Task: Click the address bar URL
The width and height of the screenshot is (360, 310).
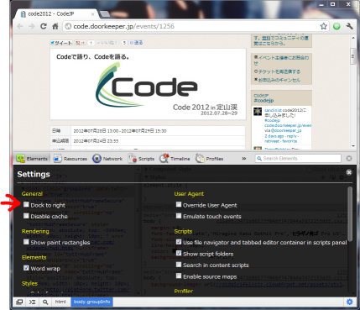Action: click(123, 26)
